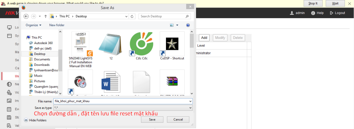Click the Up one level arrow
Image resolution: width=354 pixels, height=129 pixels.
[45, 16]
